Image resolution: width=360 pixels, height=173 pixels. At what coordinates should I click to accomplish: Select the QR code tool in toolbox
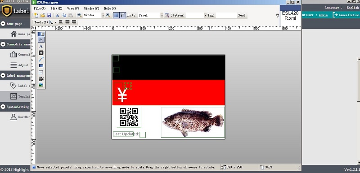pyautogui.click(x=41, y=78)
